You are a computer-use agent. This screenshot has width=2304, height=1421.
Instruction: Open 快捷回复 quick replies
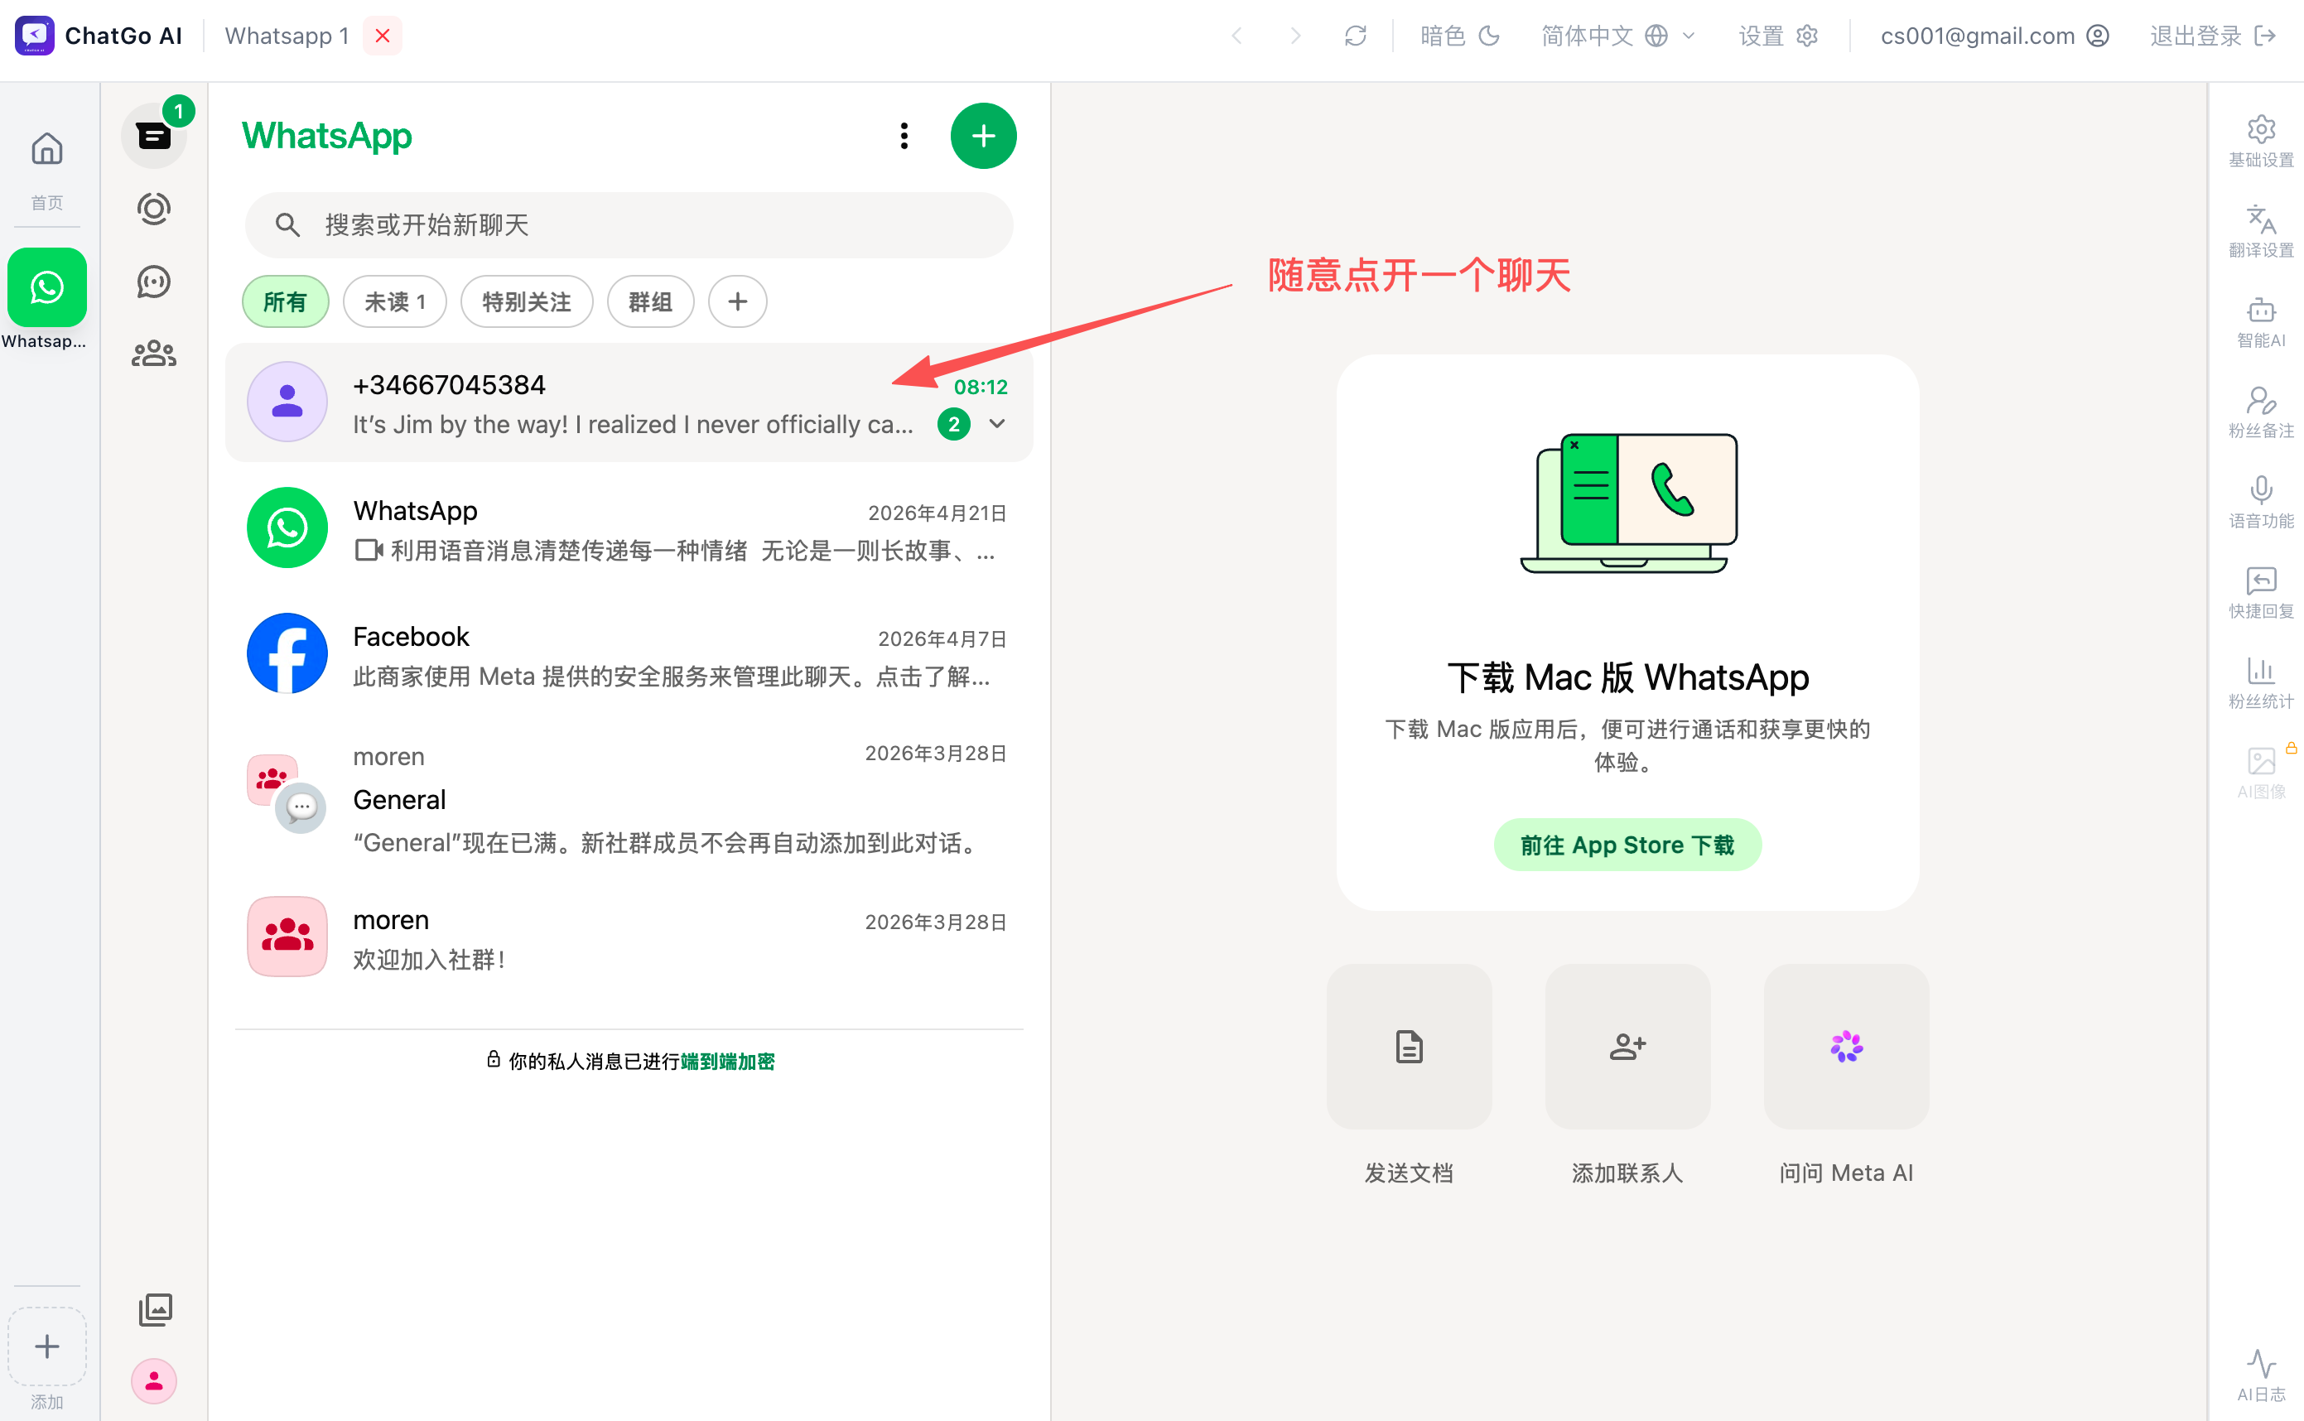2261,592
